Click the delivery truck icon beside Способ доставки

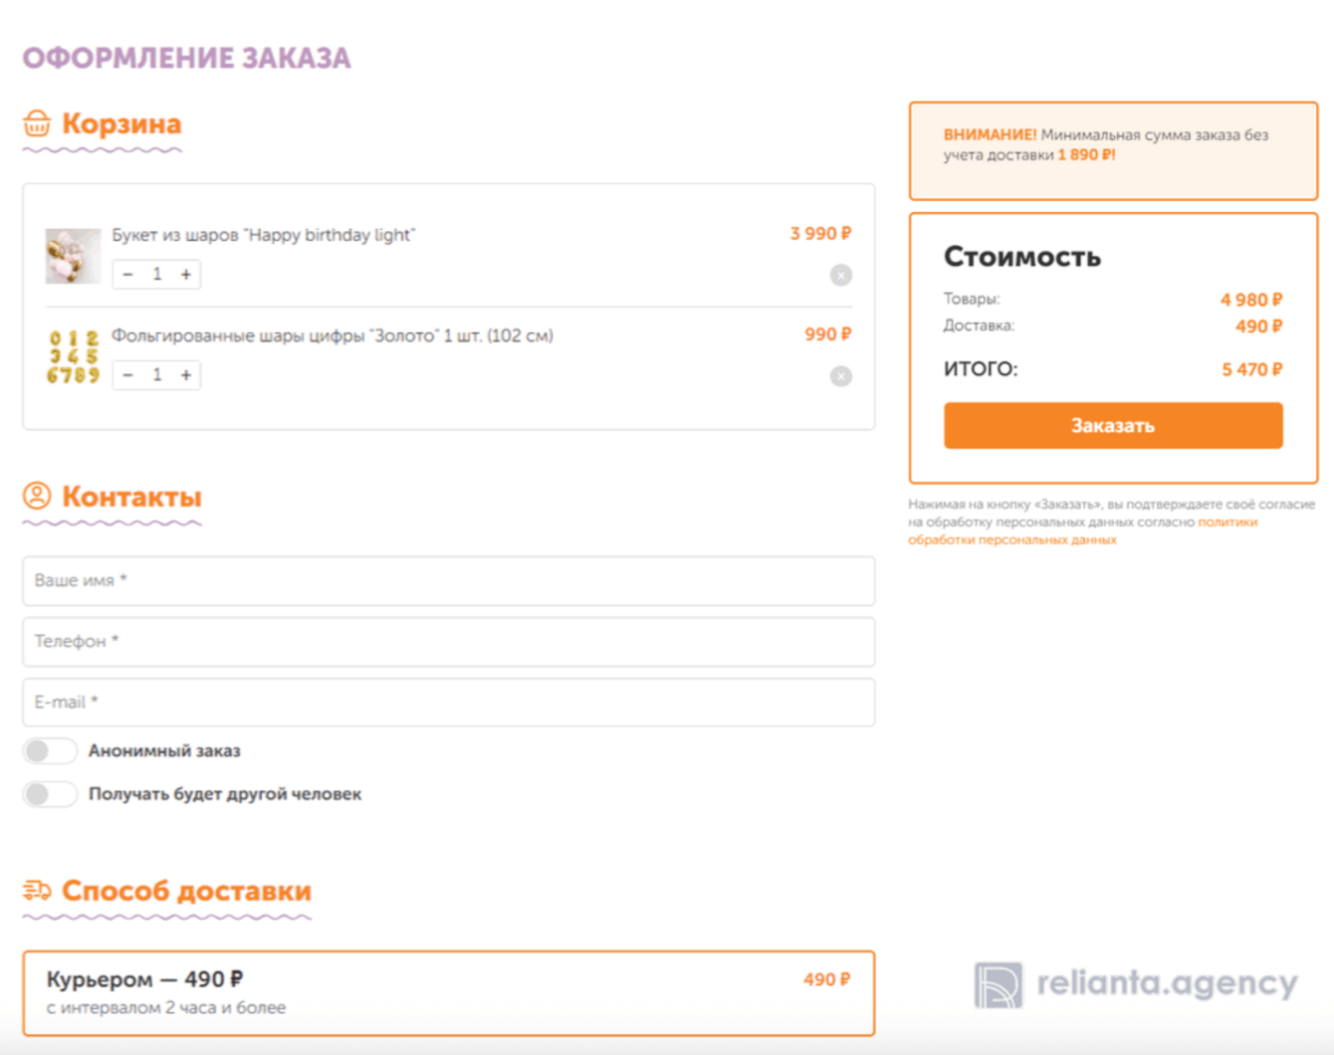pyautogui.click(x=37, y=890)
